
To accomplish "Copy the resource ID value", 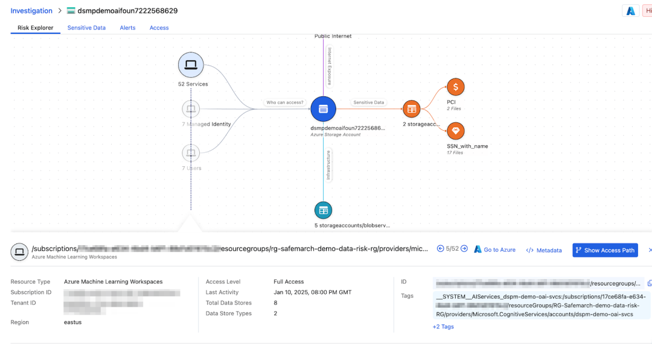I will [650, 283].
